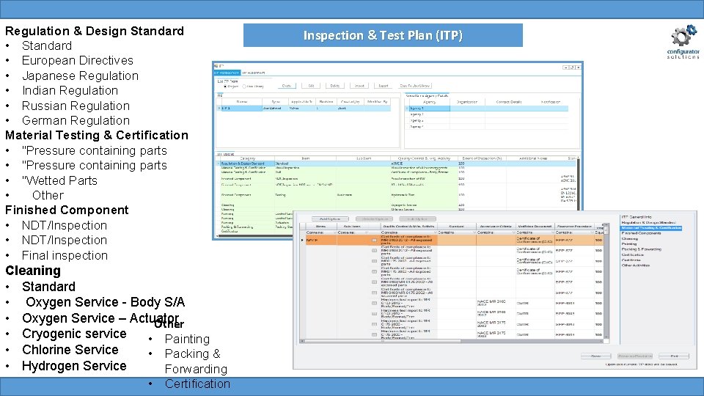Click the horizontal scrollbar of options grid

(x=452, y=341)
